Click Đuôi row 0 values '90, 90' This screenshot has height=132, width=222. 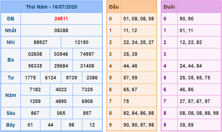click(x=187, y=19)
